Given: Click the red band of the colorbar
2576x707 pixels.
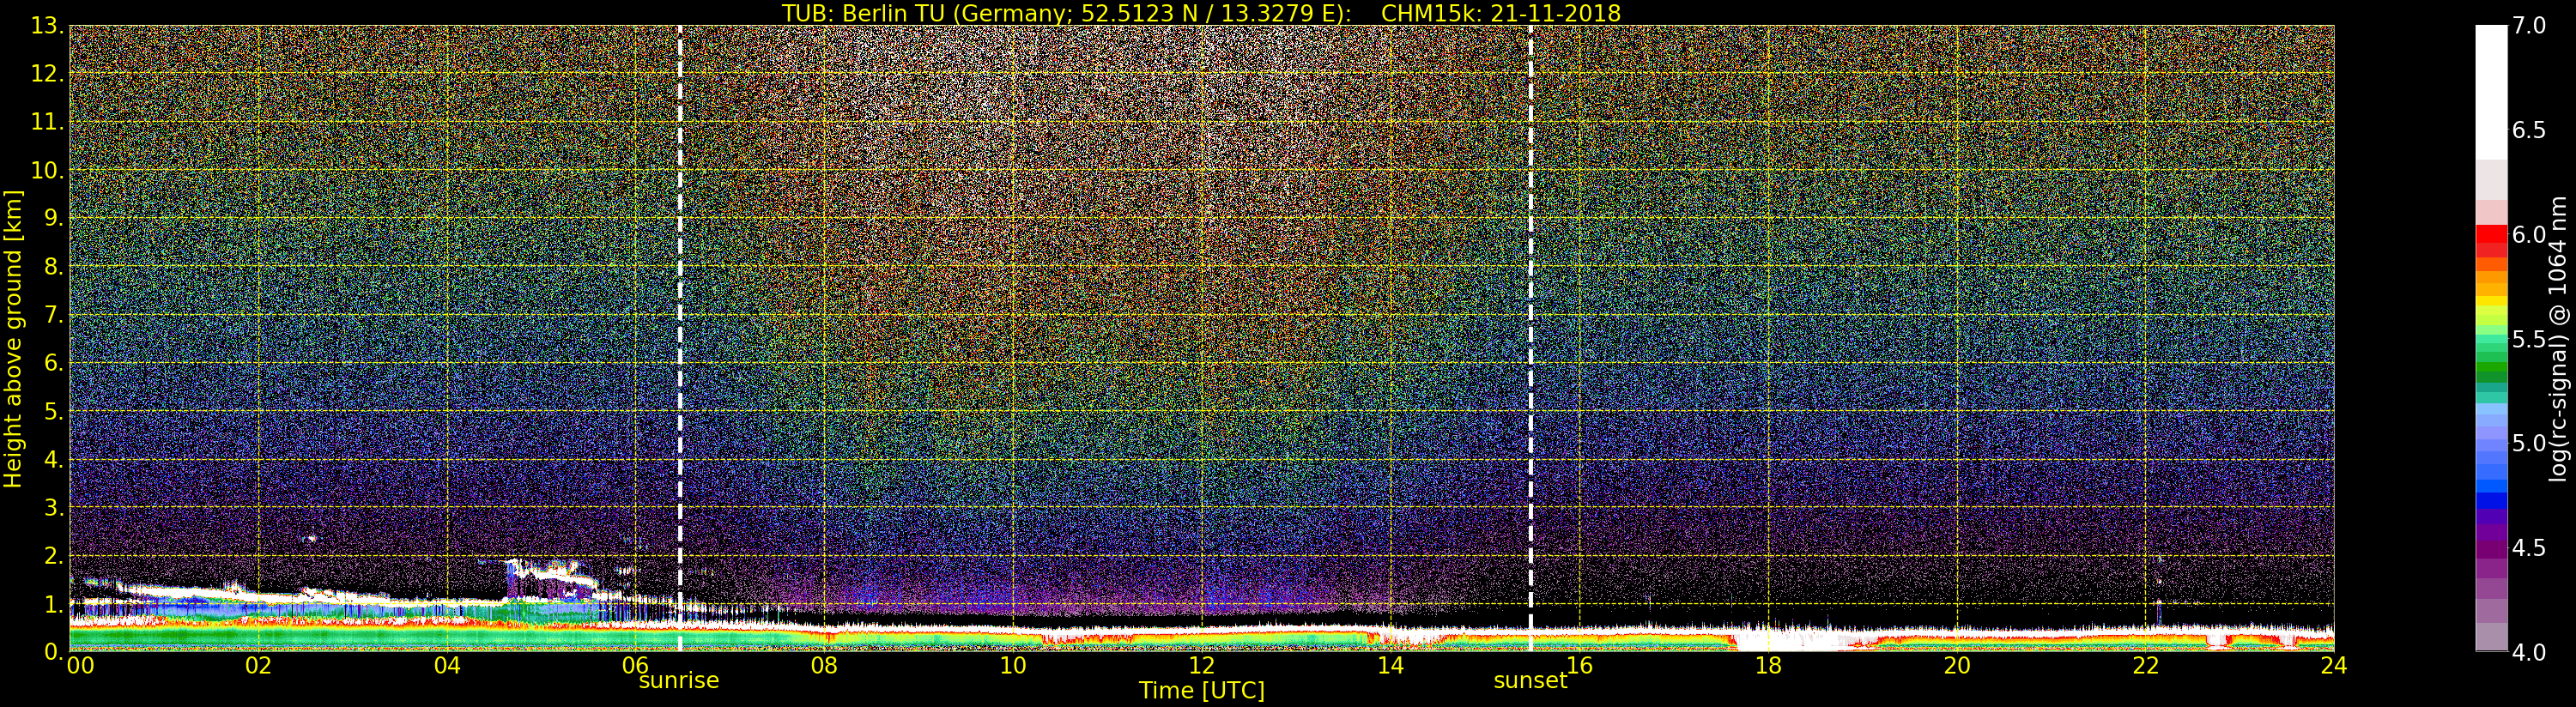Looking at the screenshot, I should [x=2491, y=241].
